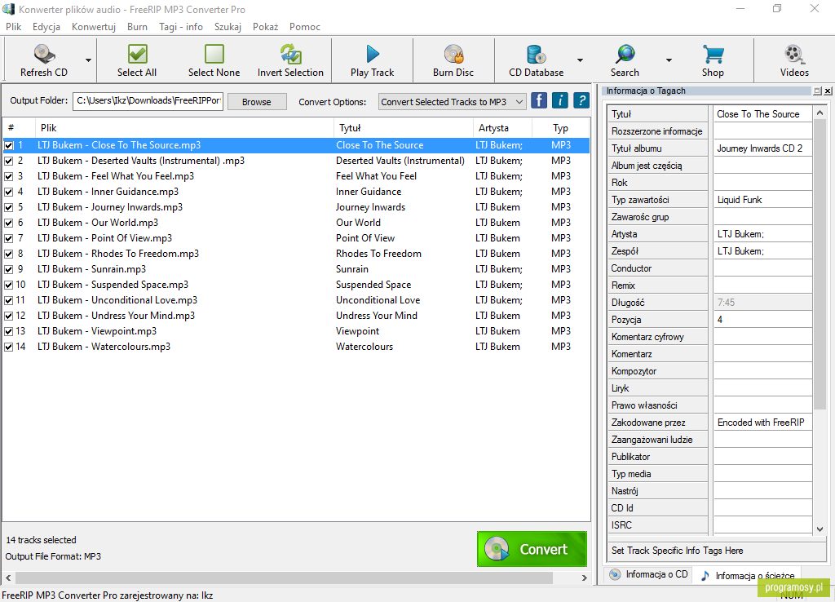Open the Pokaż menu

266,27
